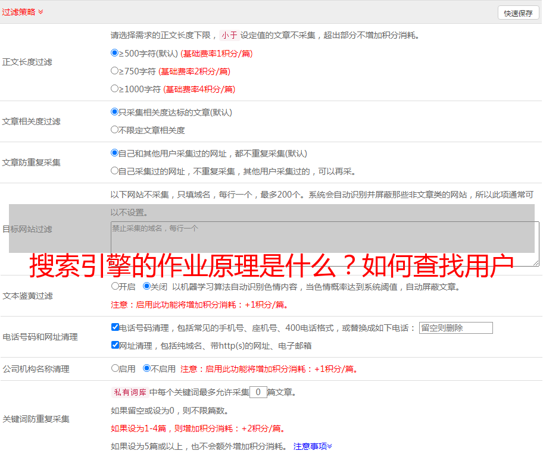Select 自己采集过的网址 only no-repeat option
Image resolution: width=543 pixels, height=457 pixels.
[x=115, y=171]
